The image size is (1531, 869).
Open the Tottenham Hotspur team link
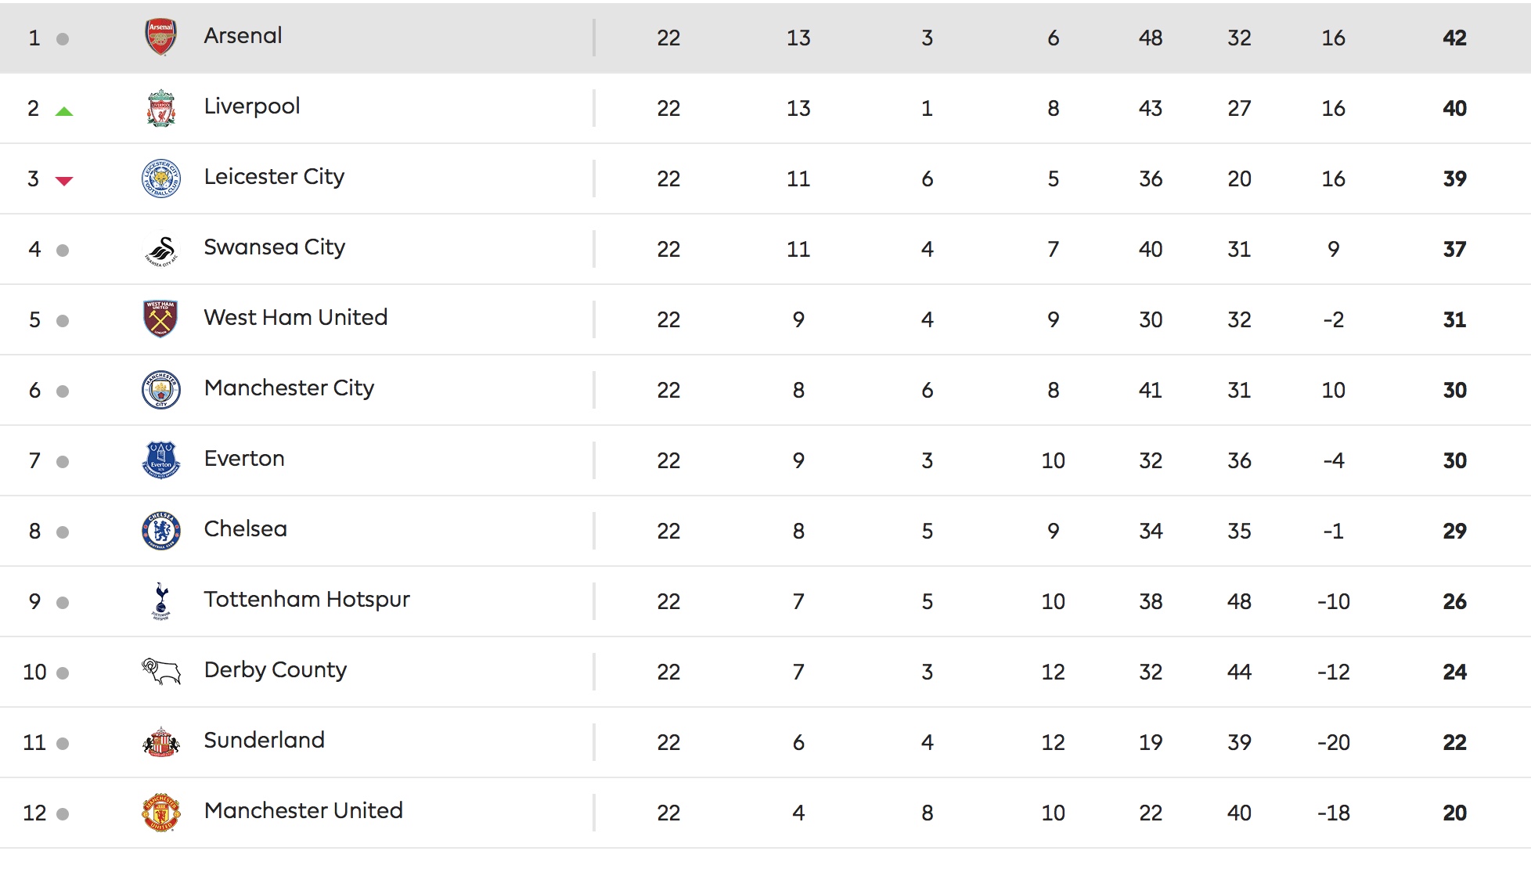click(307, 600)
